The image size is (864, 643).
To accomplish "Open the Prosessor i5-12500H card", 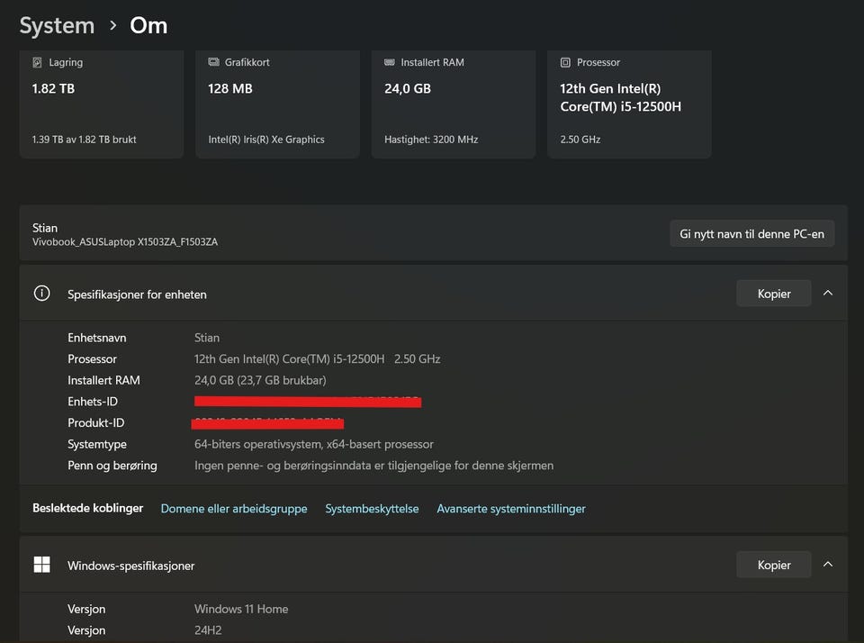I will (629, 104).
